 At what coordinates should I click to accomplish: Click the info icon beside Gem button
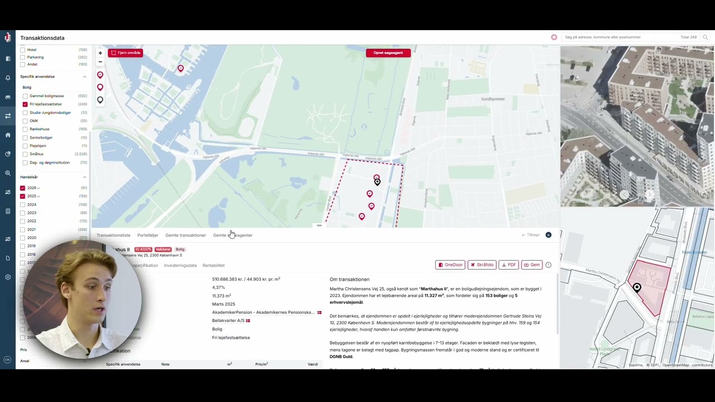click(x=548, y=265)
